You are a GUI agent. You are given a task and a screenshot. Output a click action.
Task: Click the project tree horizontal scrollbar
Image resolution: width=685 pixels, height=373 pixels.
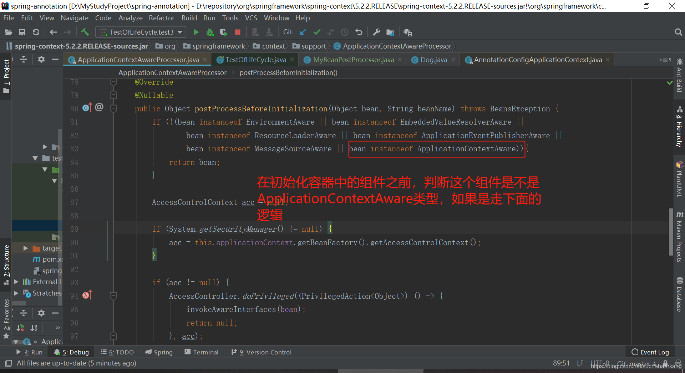[19, 303]
